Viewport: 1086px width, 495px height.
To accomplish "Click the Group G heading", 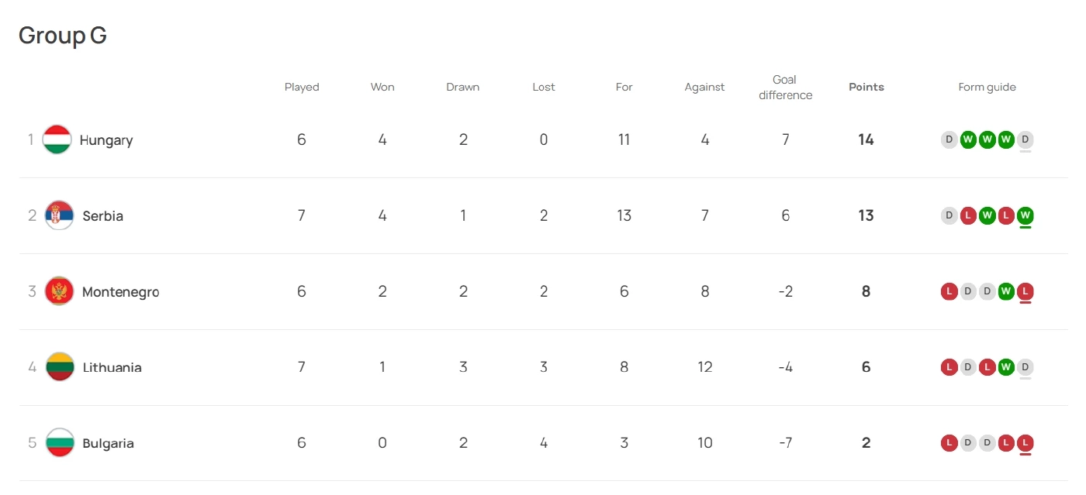I will coord(63,36).
